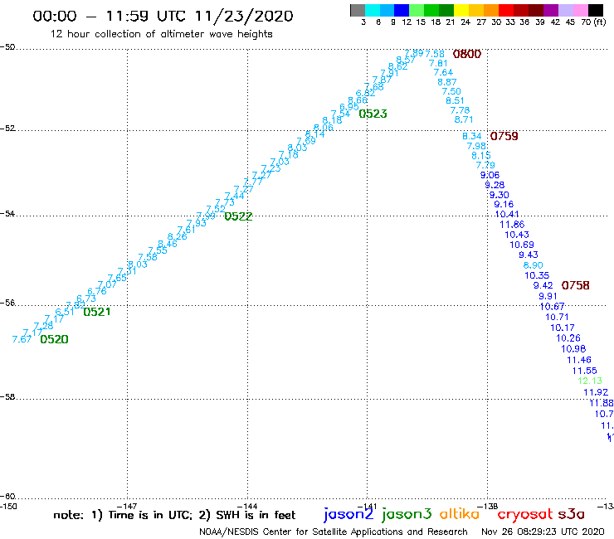Select the green 0523 time marker
Image resolution: width=614 pixels, height=539 pixels.
pos(373,114)
